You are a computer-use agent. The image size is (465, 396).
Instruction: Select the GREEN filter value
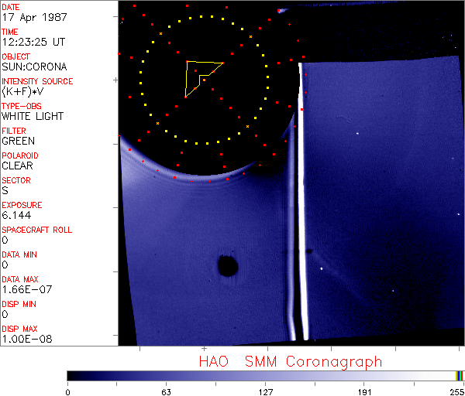click(18, 141)
